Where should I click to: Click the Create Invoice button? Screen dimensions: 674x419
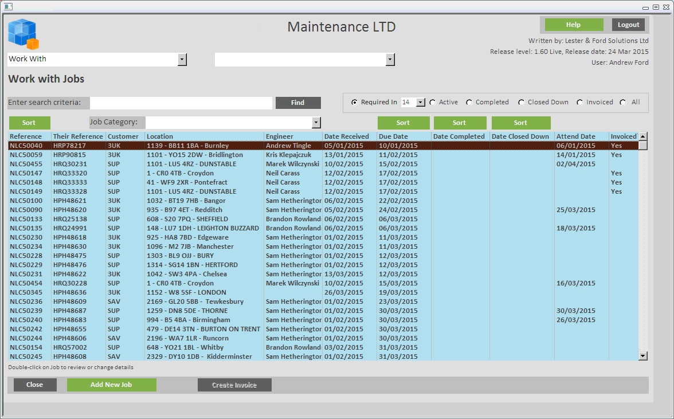click(x=234, y=385)
